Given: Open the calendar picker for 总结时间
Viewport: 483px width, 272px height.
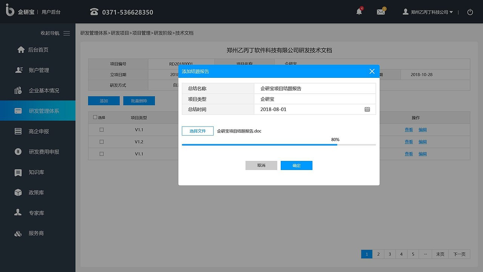Looking at the screenshot, I should pos(367,109).
